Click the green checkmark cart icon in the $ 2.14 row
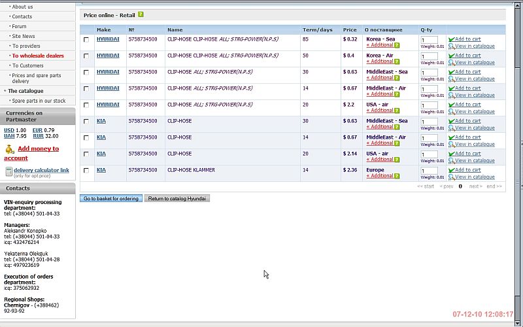 (x=452, y=154)
